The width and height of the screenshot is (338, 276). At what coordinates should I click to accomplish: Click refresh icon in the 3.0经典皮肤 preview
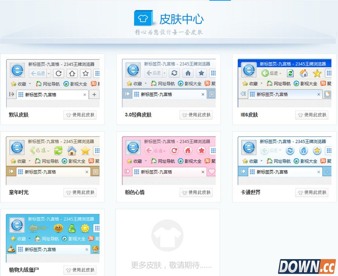tap(174, 73)
